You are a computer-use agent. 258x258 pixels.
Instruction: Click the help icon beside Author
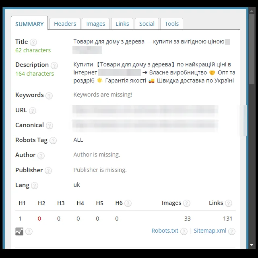pyautogui.click(x=41, y=155)
